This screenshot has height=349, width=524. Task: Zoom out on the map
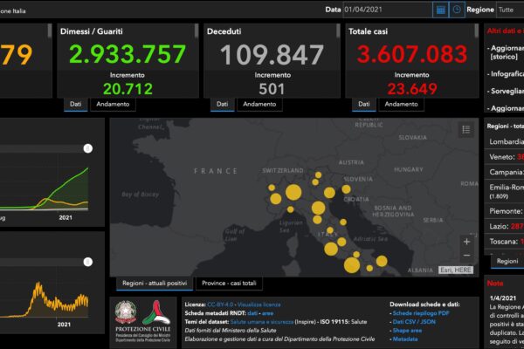pyautogui.click(x=466, y=256)
